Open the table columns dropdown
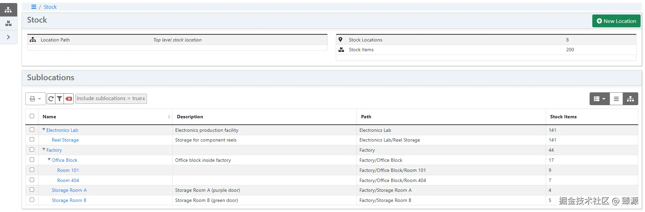The height and width of the screenshot is (212, 645). point(599,99)
